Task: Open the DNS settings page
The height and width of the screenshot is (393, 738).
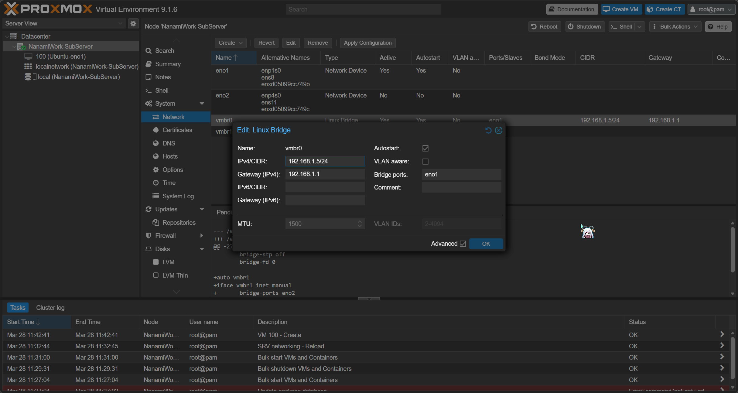Action: click(x=169, y=143)
